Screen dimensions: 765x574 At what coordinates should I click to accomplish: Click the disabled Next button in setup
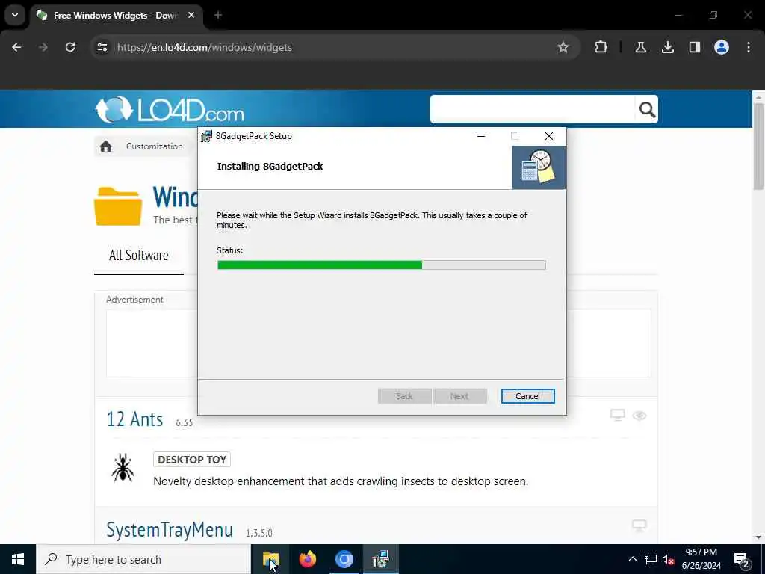(x=459, y=396)
